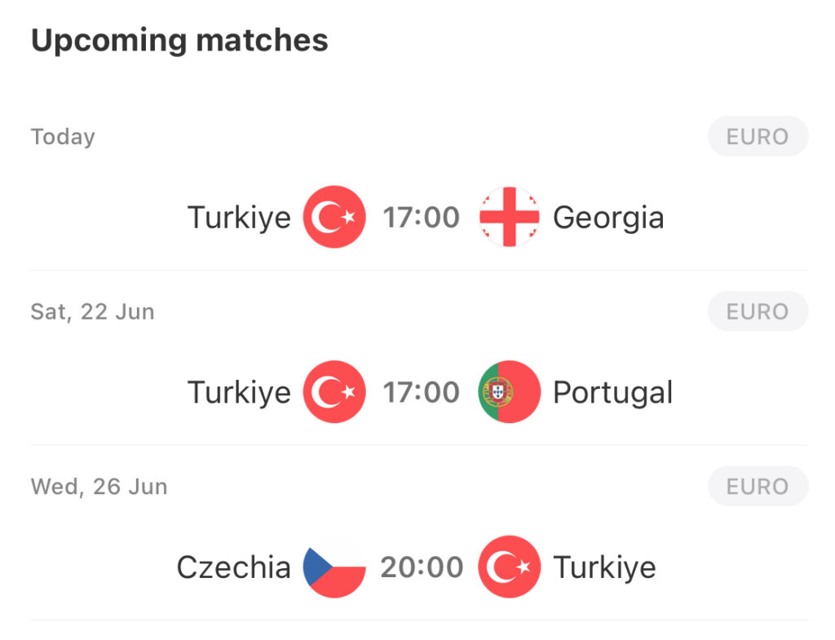Viewport: 835px width, 640px height.
Task: Select the EURO tag for Wed, 26 Jun
Action: click(758, 486)
